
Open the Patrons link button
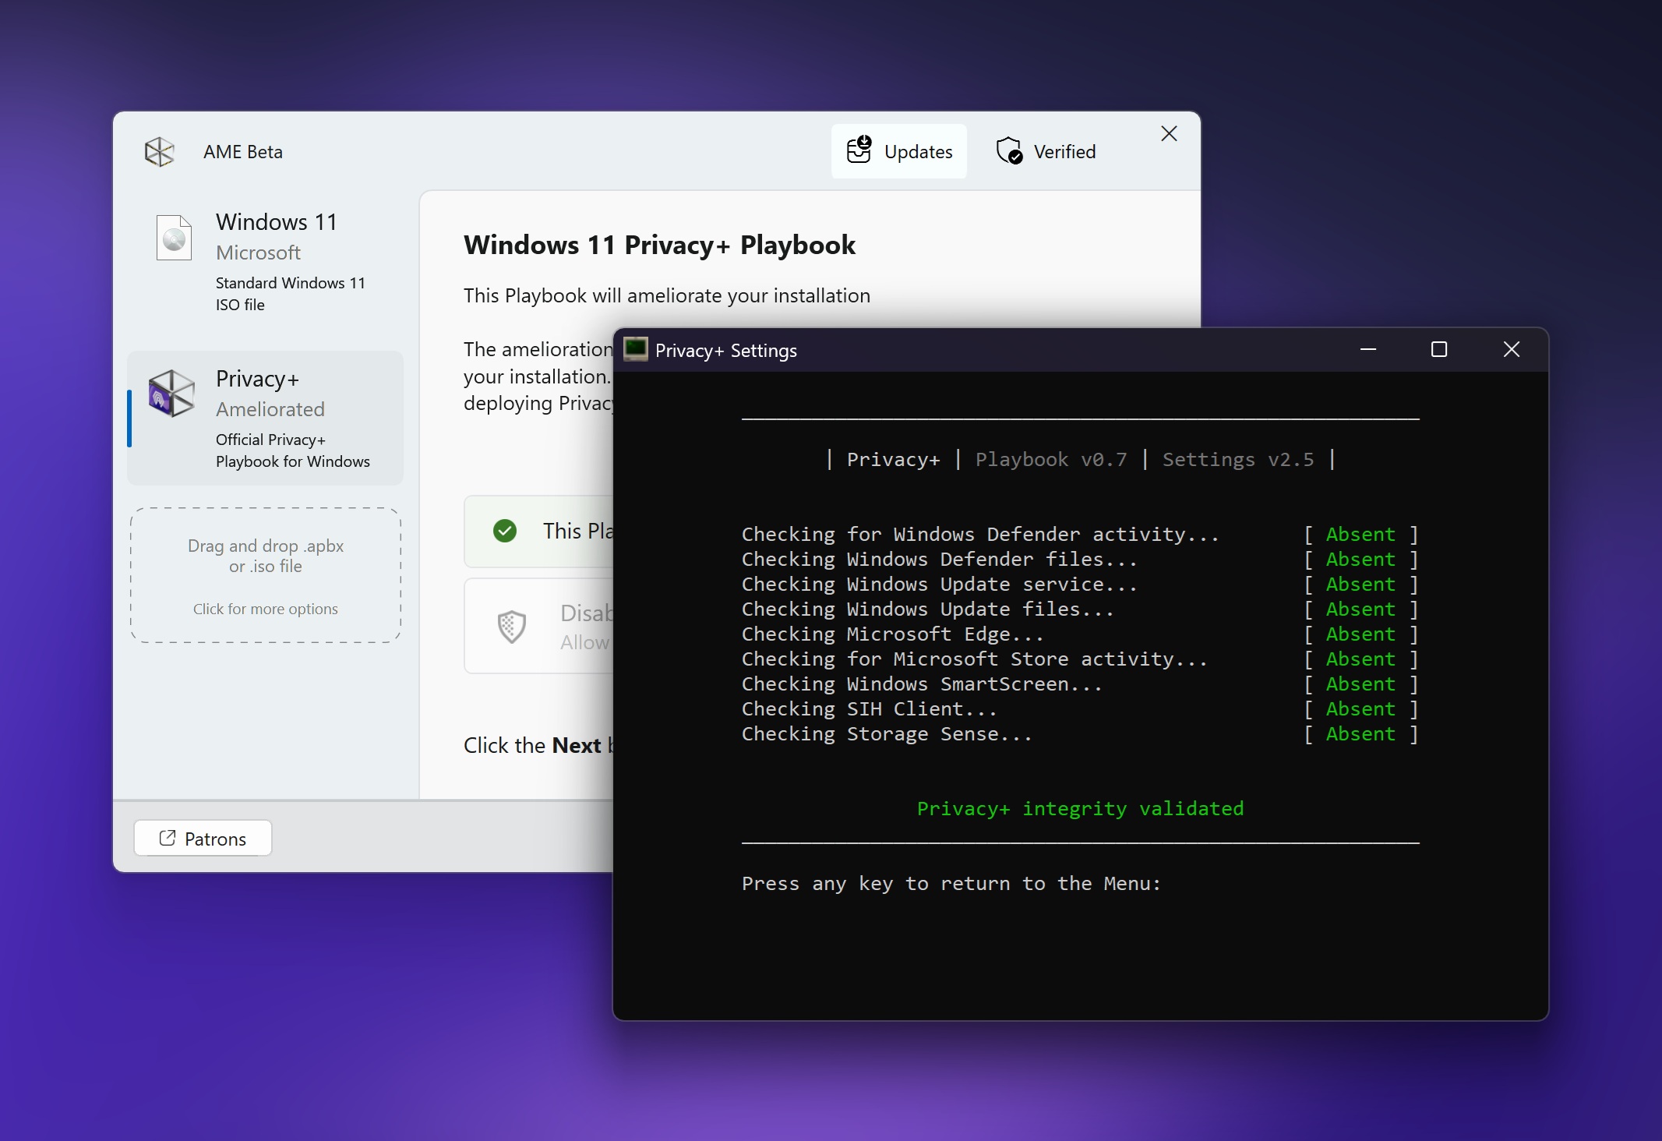click(x=203, y=839)
